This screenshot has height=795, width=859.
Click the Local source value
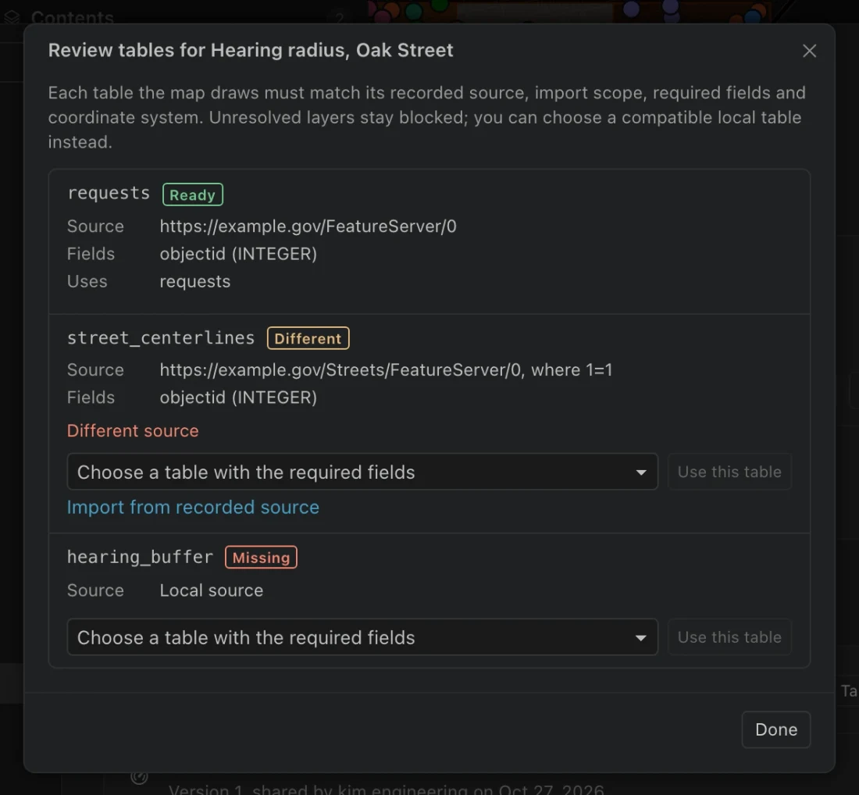[212, 590]
